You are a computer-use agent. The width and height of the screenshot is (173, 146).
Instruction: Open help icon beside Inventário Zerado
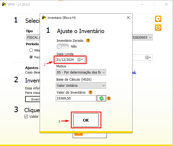click(x=88, y=40)
